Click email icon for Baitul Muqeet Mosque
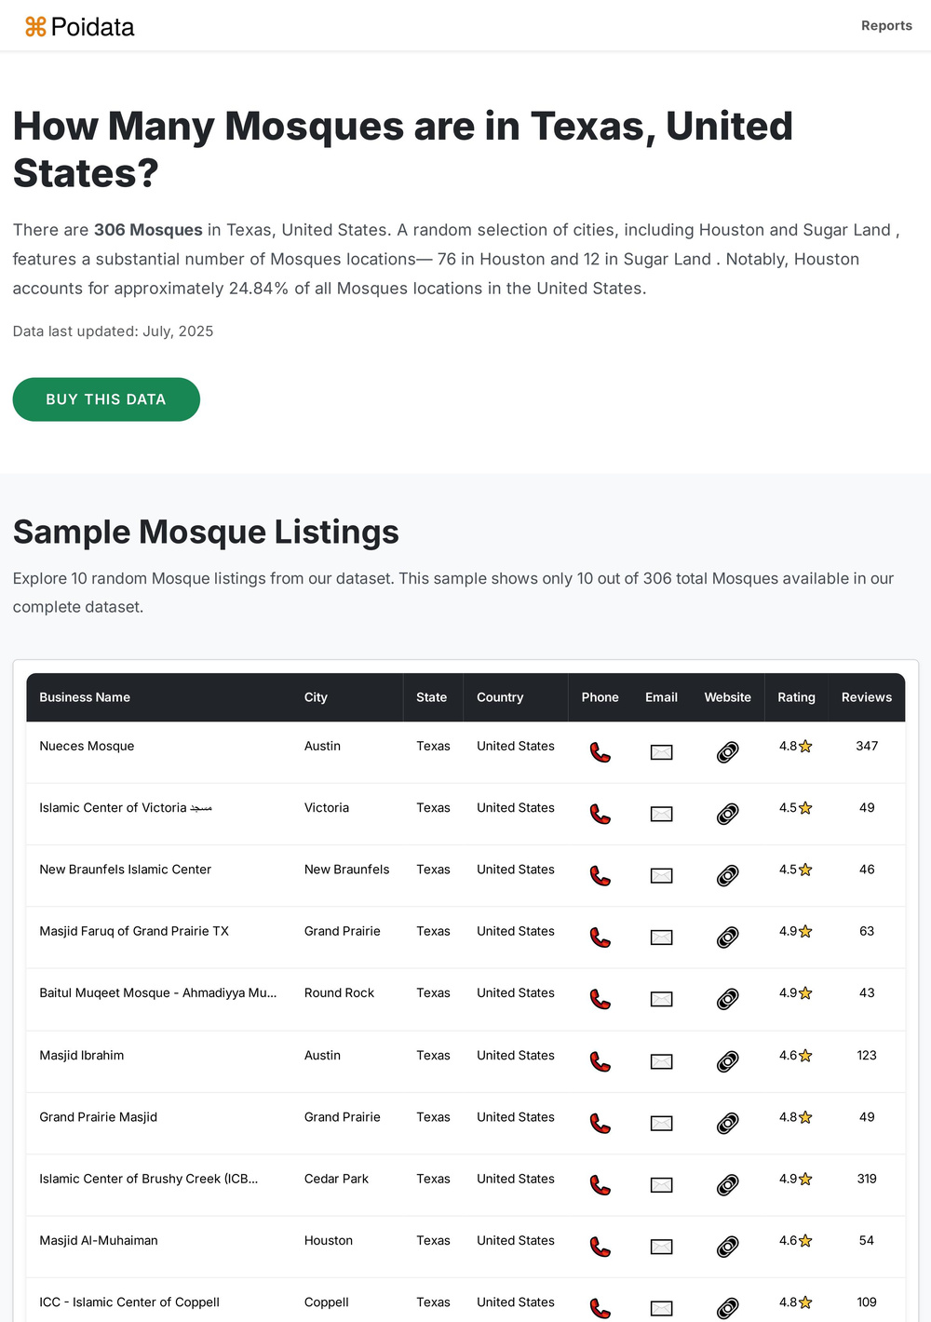This screenshot has height=1322, width=931. pyautogui.click(x=661, y=999)
